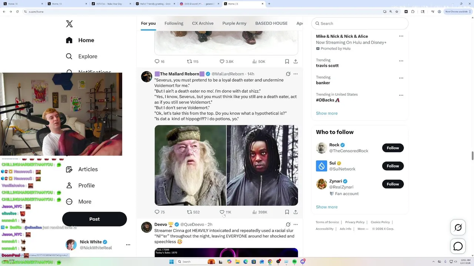This screenshot has height=266, width=474.
Task: Open more options on Deevo post
Action: pyautogui.click(x=296, y=224)
